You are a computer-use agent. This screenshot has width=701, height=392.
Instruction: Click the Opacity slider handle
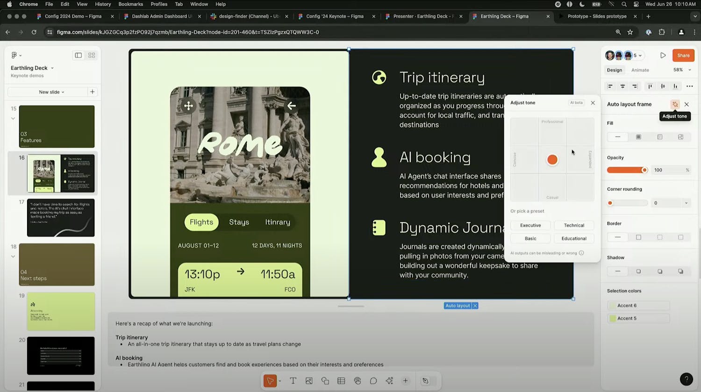pos(644,170)
